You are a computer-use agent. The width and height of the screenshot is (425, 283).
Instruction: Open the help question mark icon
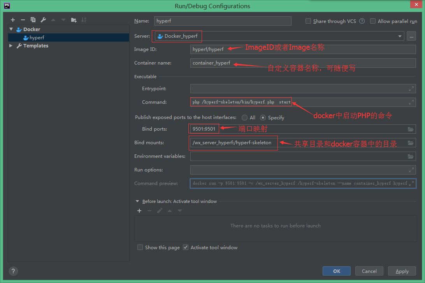[x=13, y=271]
